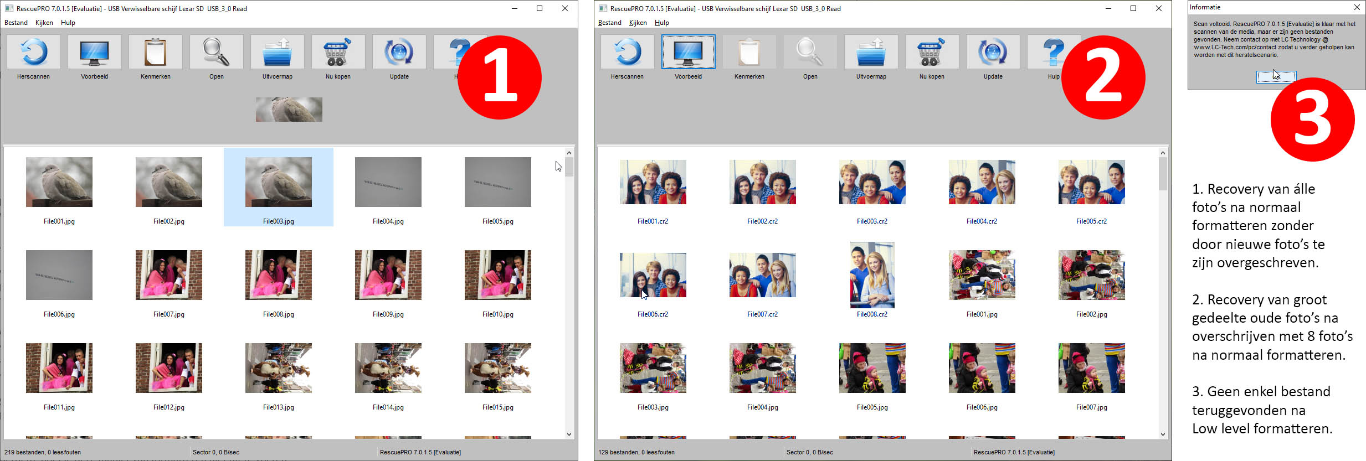1366x461 pixels.
Task: Click Uitvoermap folder icon in left window
Action: [278, 53]
